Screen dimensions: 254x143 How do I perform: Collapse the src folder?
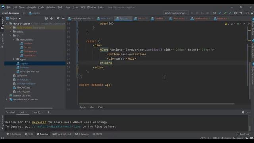click(x=10, y=35)
